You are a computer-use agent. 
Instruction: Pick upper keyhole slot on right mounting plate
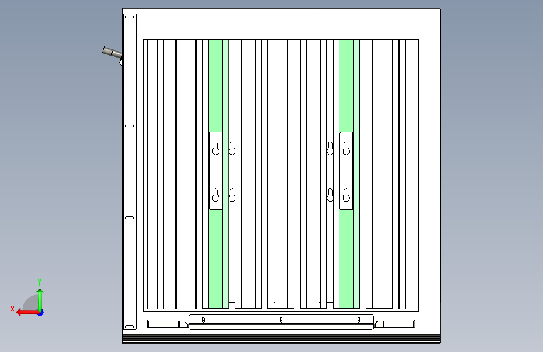tap(346, 148)
